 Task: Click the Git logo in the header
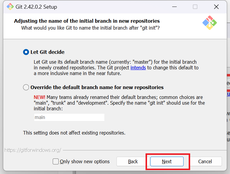point(209,23)
